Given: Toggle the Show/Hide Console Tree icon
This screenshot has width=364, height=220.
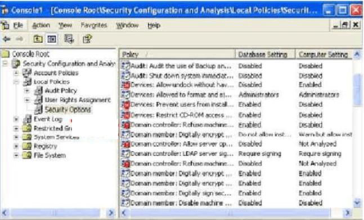Looking at the screenshot, I should pos(52,39).
